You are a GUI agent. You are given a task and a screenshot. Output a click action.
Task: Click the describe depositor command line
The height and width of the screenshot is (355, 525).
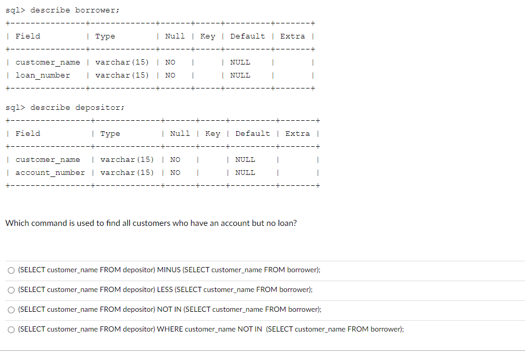coord(65,107)
